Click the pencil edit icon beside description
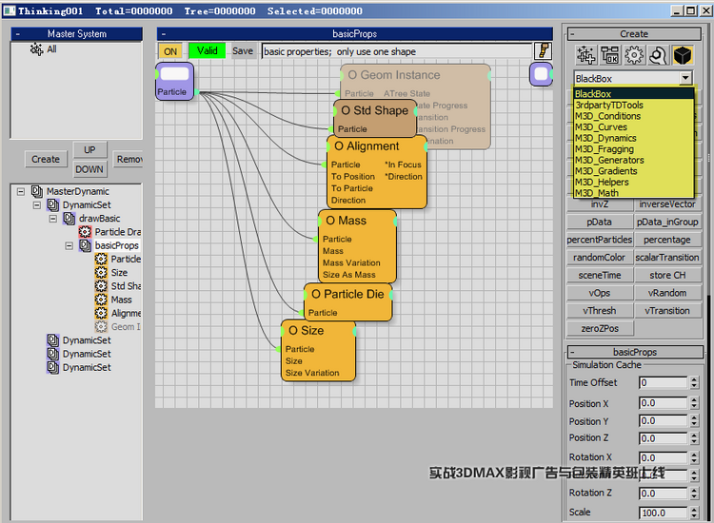Viewport: 714px width, 523px height. (544, 50)
